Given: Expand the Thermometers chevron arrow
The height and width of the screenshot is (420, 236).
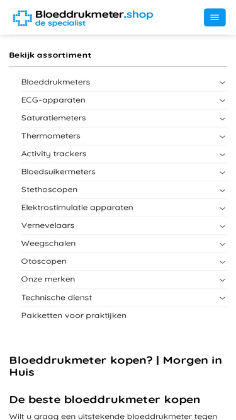Looking at the screenshot, I should [x=222, y=137].
